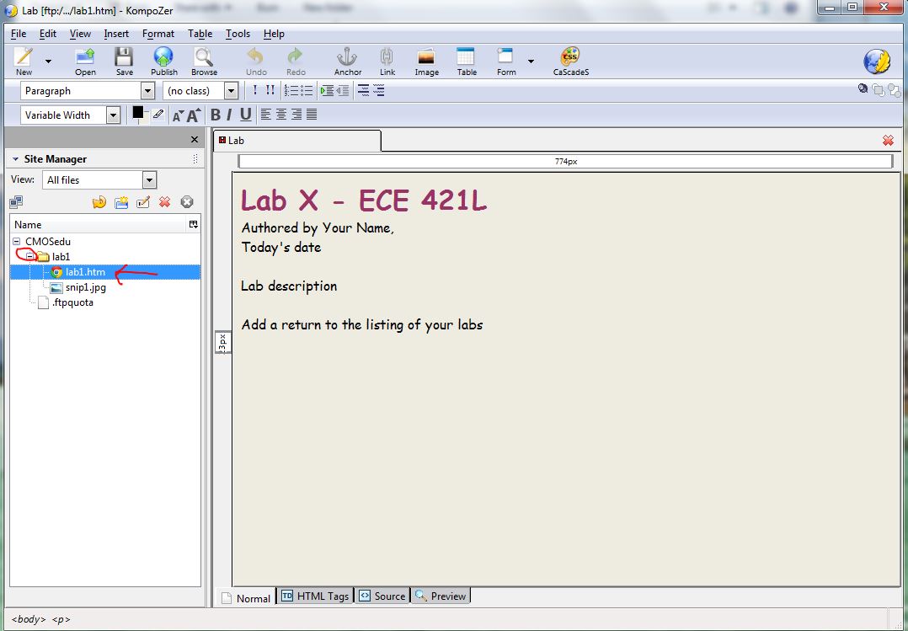908x631 pixels.
Task: Outdent the paragraph text
Action: click(342, 91)
